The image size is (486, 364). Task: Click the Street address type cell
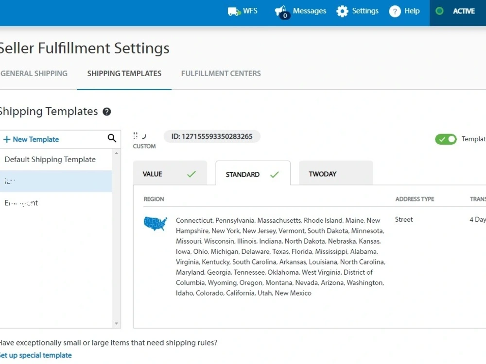404,219
